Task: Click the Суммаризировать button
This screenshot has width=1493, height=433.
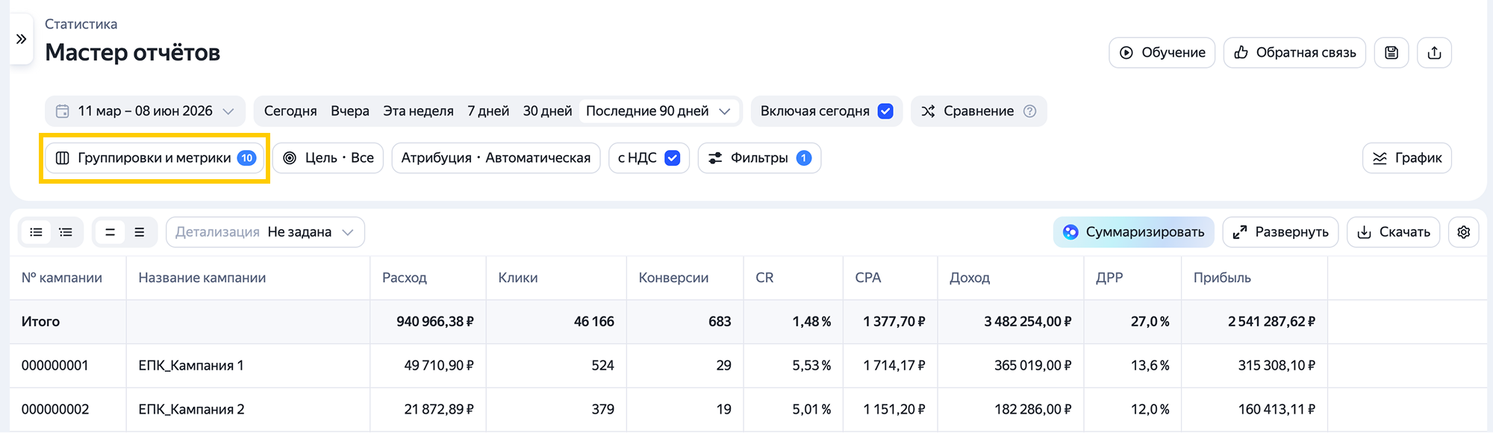Action: 1133,232
